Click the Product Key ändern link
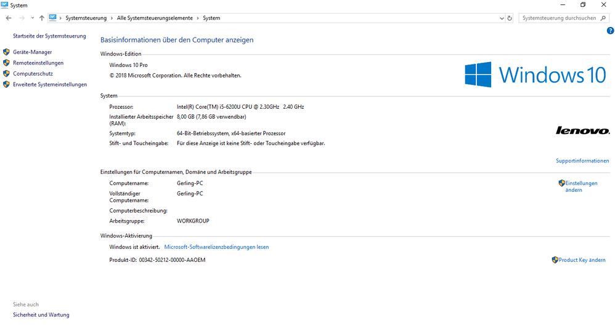 [582, 260]
